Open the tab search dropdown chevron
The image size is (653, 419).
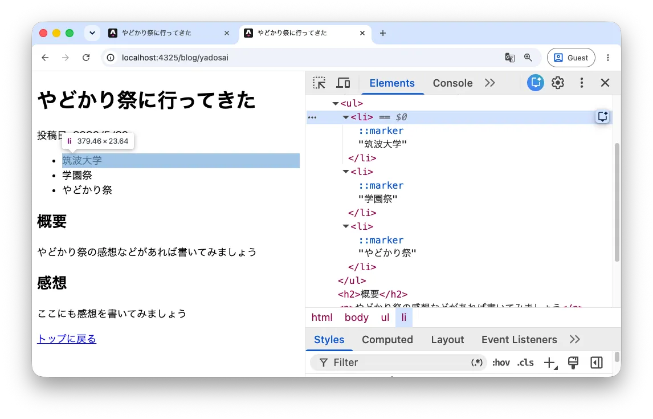pos(92,33)
